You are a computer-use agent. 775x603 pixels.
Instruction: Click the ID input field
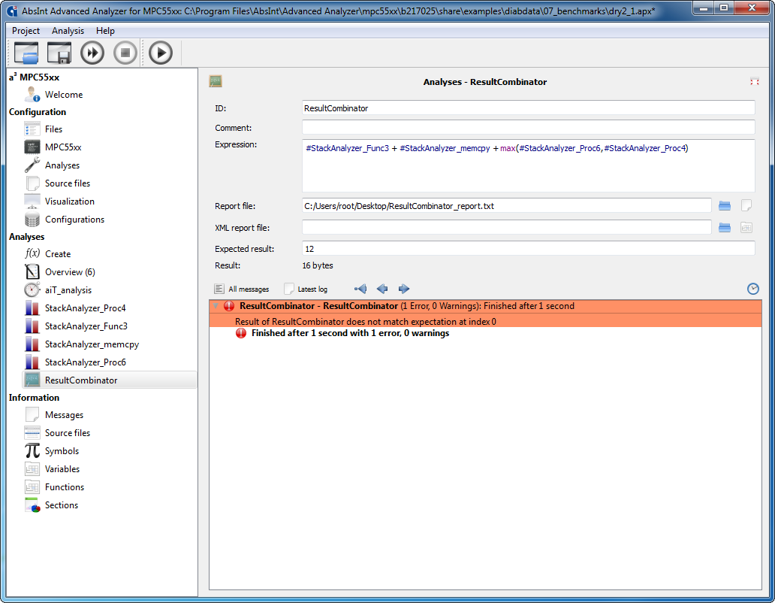[x=529, y=108]
